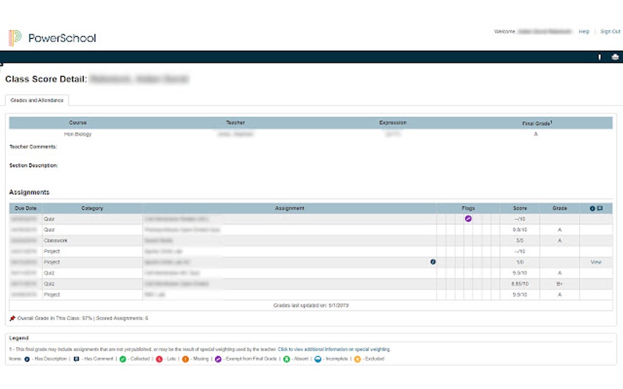Click the View link for the Project assignment
This screenshot has width=623, height=389.
596,262
